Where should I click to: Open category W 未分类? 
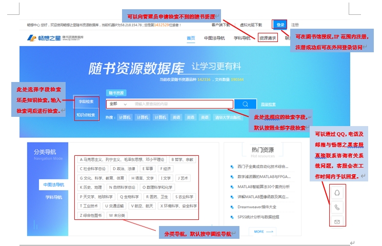tap(117, 216)
